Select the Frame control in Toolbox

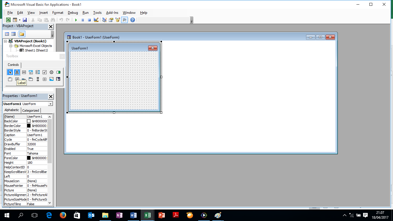click(10, 79)
